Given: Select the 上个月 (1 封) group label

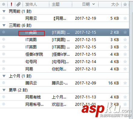Looking at the screenshot, I should [20, 76].
